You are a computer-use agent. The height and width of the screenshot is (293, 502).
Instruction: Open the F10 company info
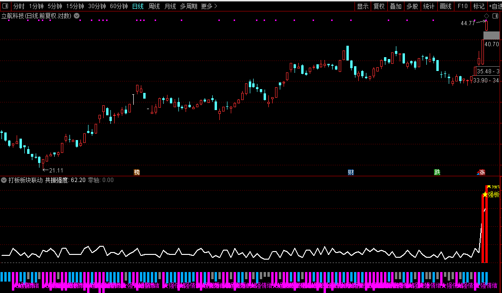[x=463, y=6]
